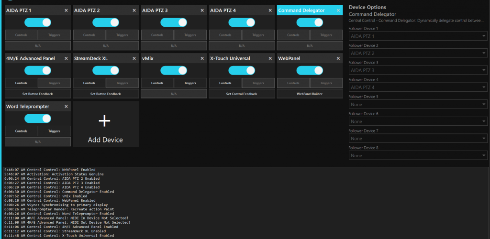This screenshot has width=490, height=239.
Task: Remove the Command Delegator device
Action: pyautogui.click(x=338, y=10)
